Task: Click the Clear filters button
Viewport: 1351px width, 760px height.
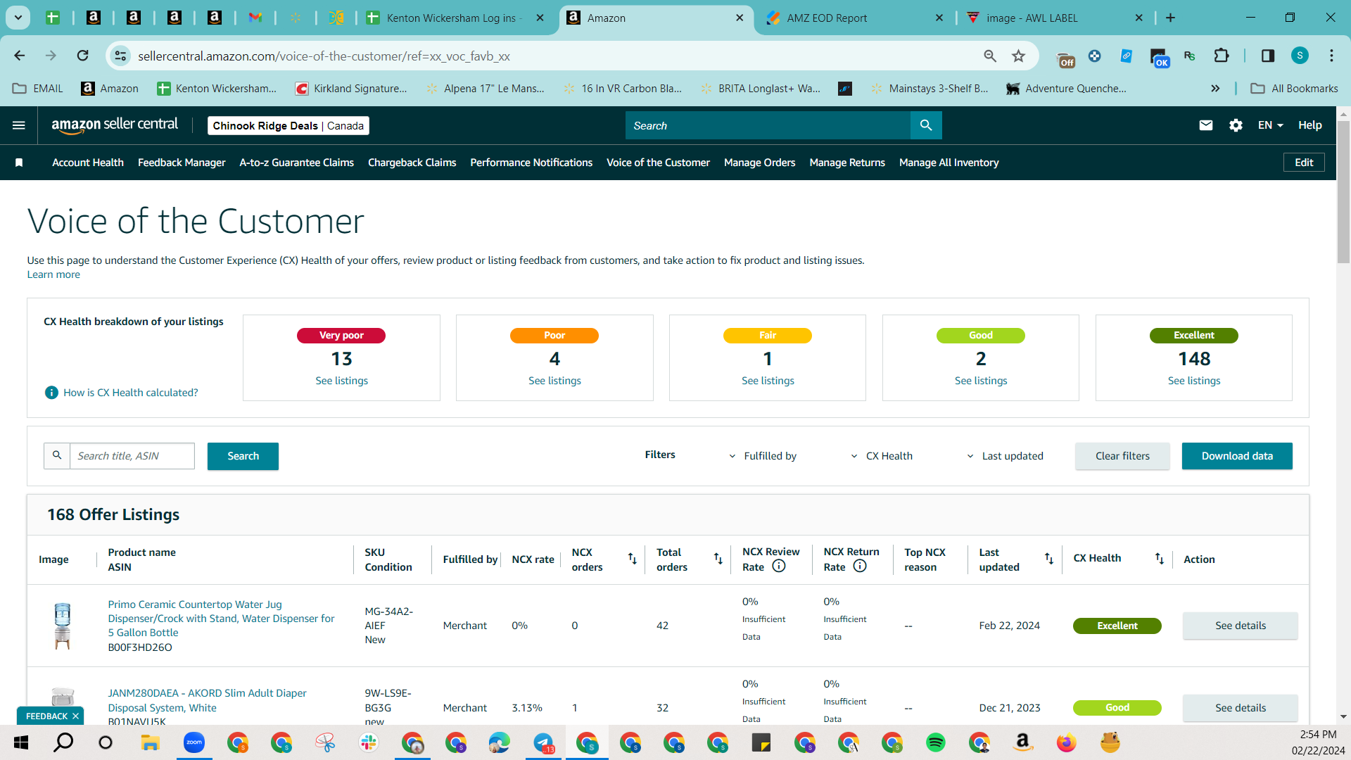Action: 1122,456
